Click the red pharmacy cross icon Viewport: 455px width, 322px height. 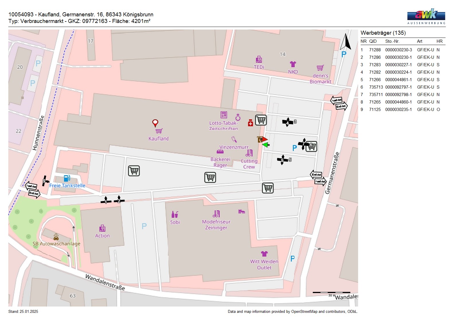coord(250,123)
